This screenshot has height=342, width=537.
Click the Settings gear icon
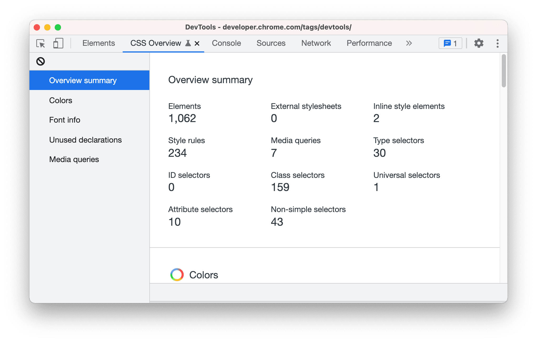pyautogui.click(x=479, y=43)
